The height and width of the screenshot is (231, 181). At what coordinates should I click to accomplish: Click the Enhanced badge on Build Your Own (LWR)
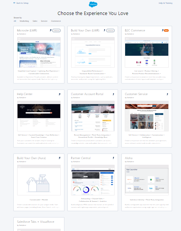110,30
